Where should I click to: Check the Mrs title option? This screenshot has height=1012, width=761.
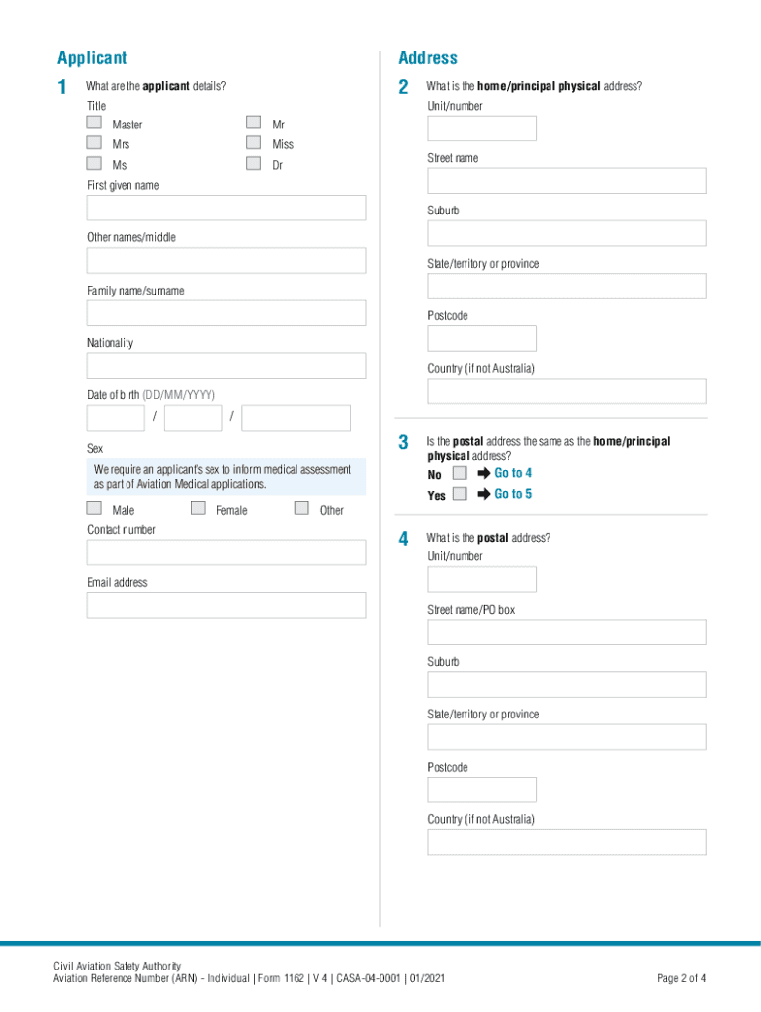coord(94,143)
